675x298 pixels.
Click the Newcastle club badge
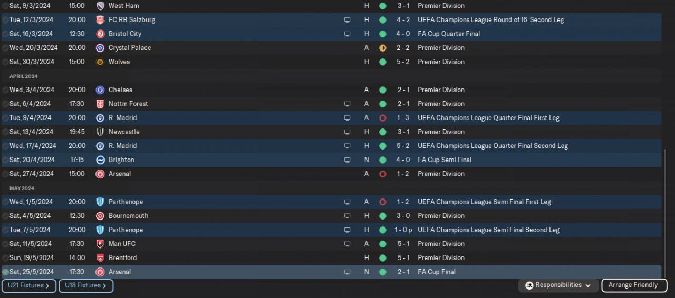pos(100,132)
